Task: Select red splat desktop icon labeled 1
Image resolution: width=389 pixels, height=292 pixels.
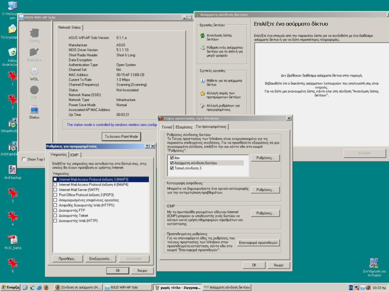Action: coord(13,76)
